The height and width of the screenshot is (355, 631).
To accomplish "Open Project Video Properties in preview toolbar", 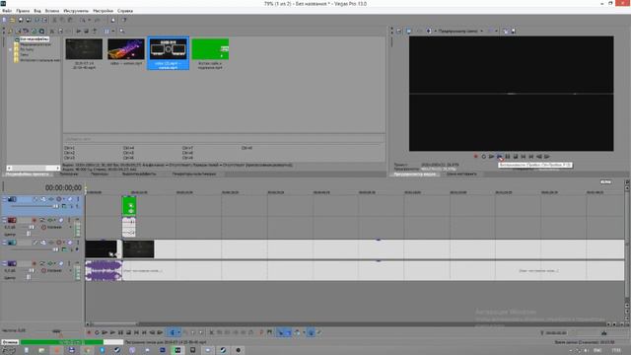I will click(x=399, y=31).
